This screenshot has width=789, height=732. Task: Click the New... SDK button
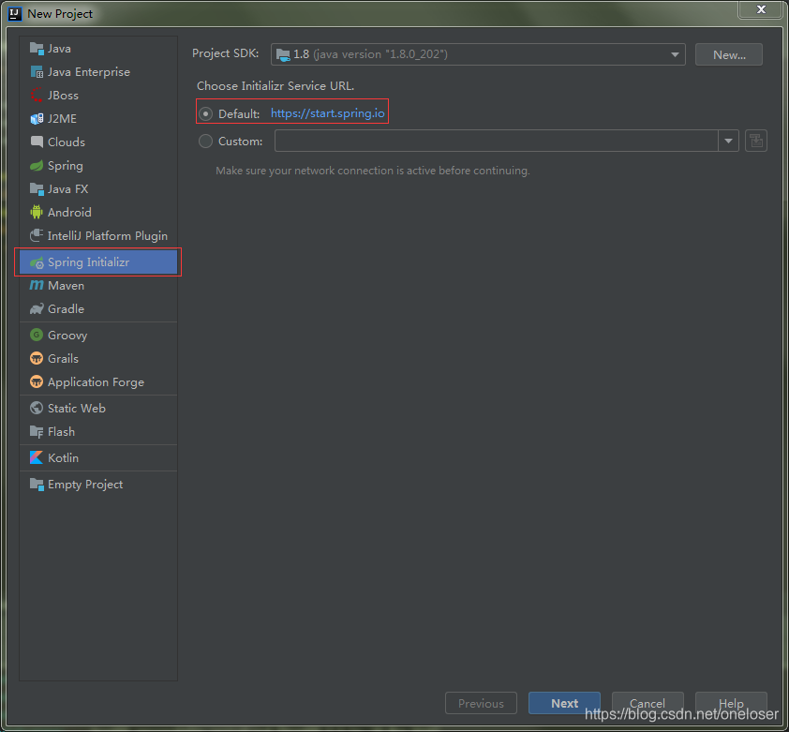[x=729, y=54]
